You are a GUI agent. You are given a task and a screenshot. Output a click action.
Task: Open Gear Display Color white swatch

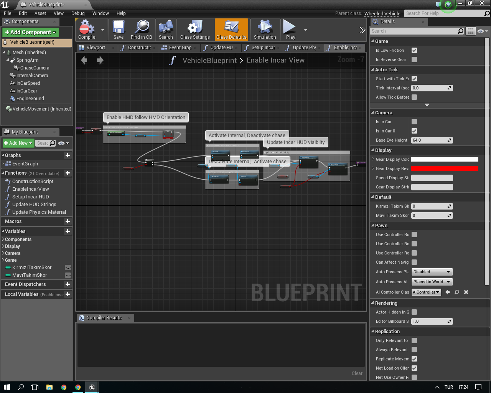pyautogui.click(x=445, y=159)
